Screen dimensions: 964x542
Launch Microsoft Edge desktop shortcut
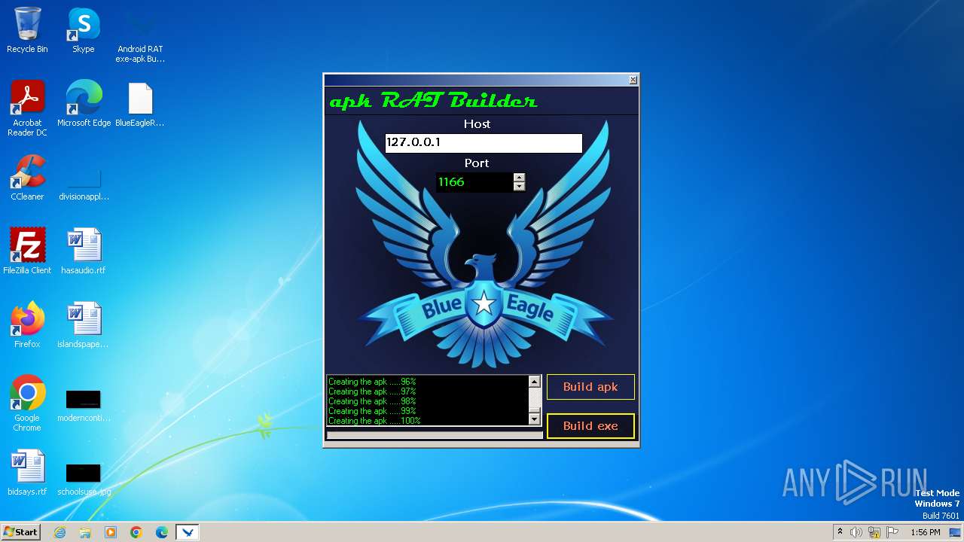coord(84,104)
